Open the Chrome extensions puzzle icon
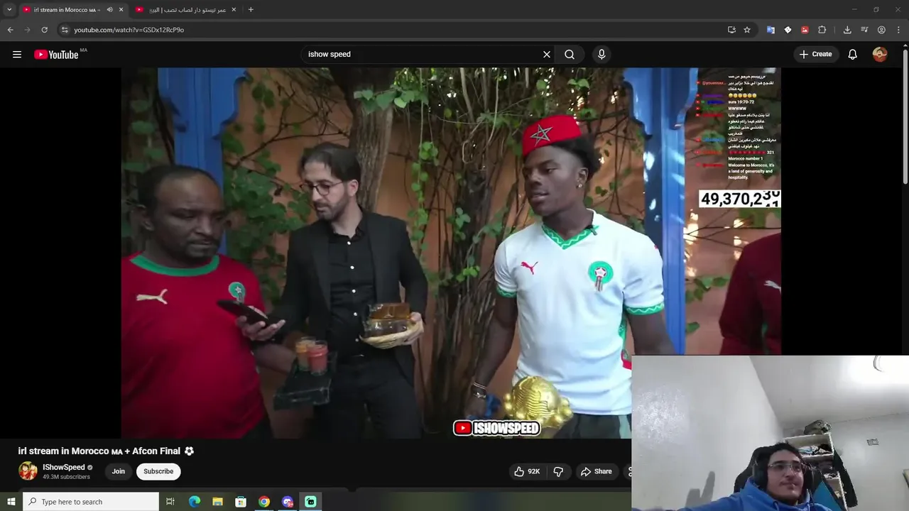 pos(822,30)
